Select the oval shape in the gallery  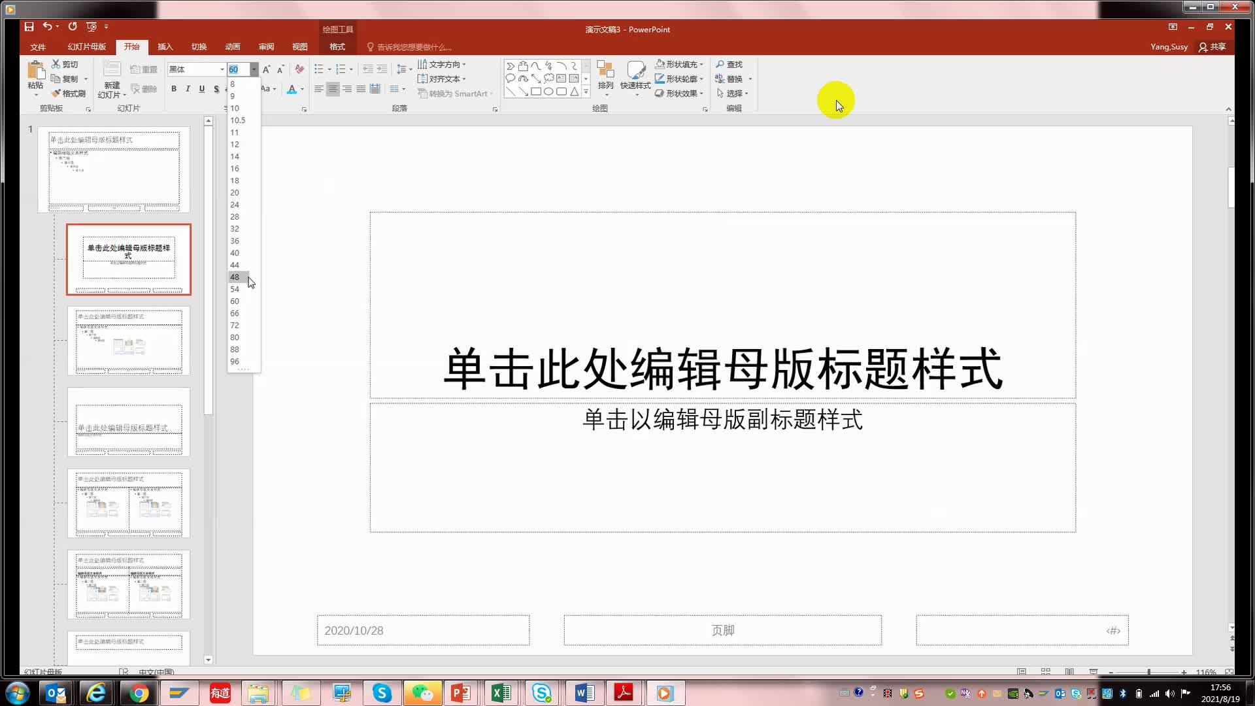click(548, 92)
